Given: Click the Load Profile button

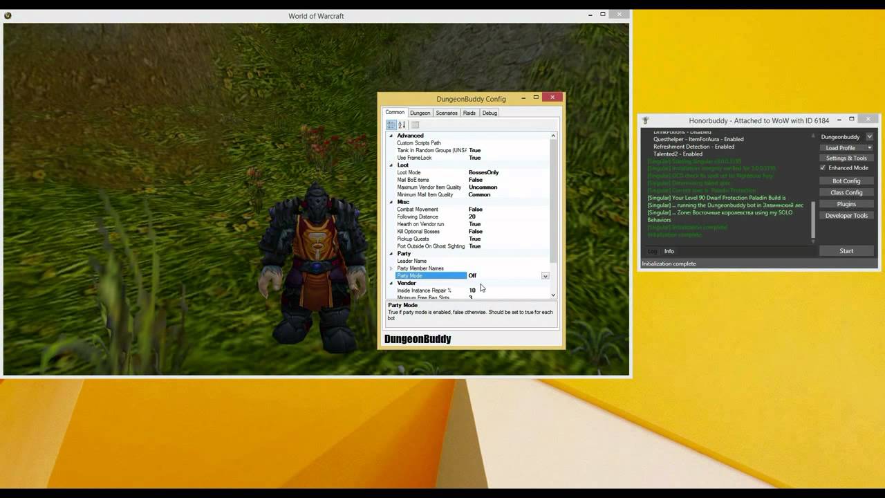Looking at the screenshot, I should point(841,148).
